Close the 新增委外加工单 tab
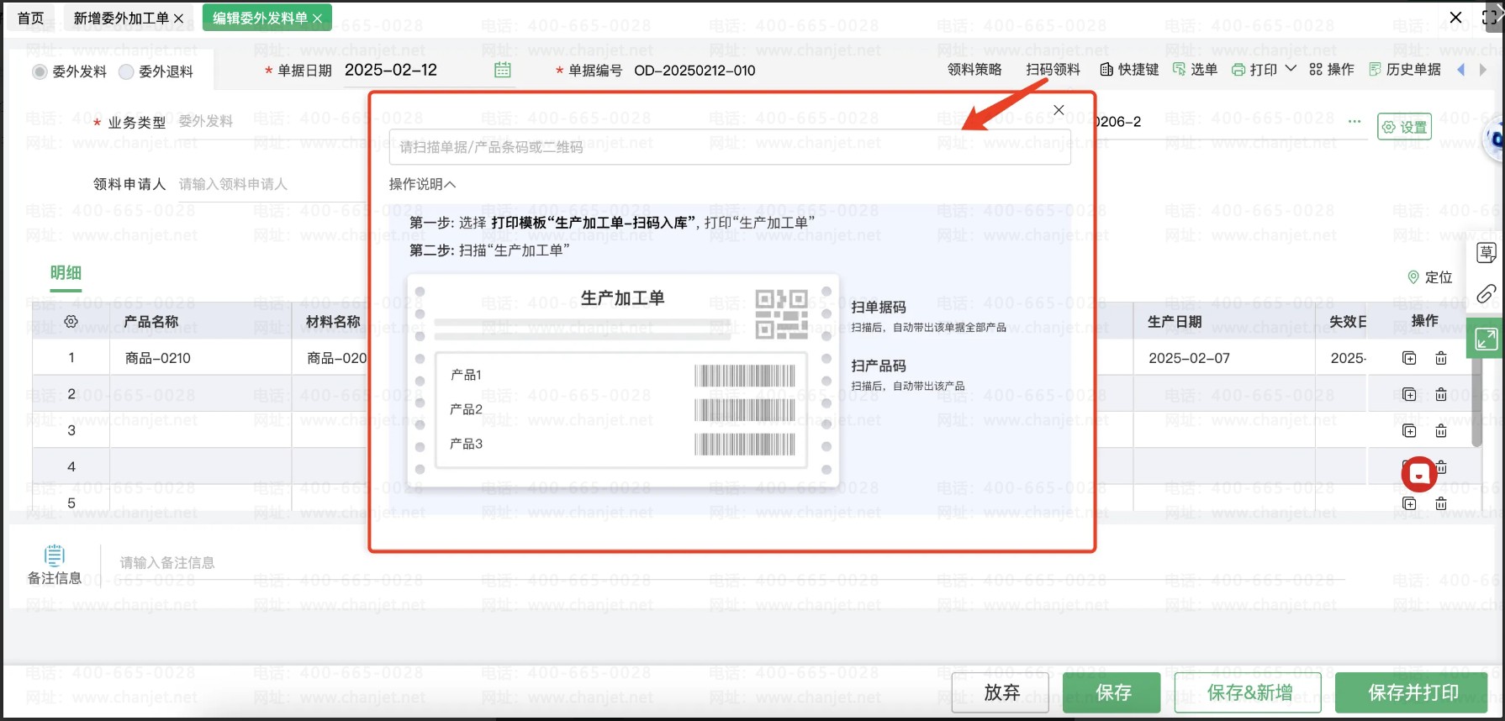The height and width of the screenshot is (721, 1505). pyautogui.click(x=178, y=18)
